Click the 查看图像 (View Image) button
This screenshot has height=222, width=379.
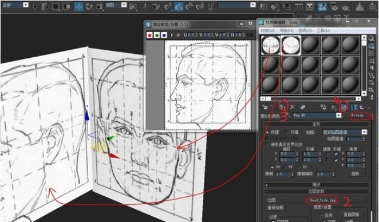[351, 215]
